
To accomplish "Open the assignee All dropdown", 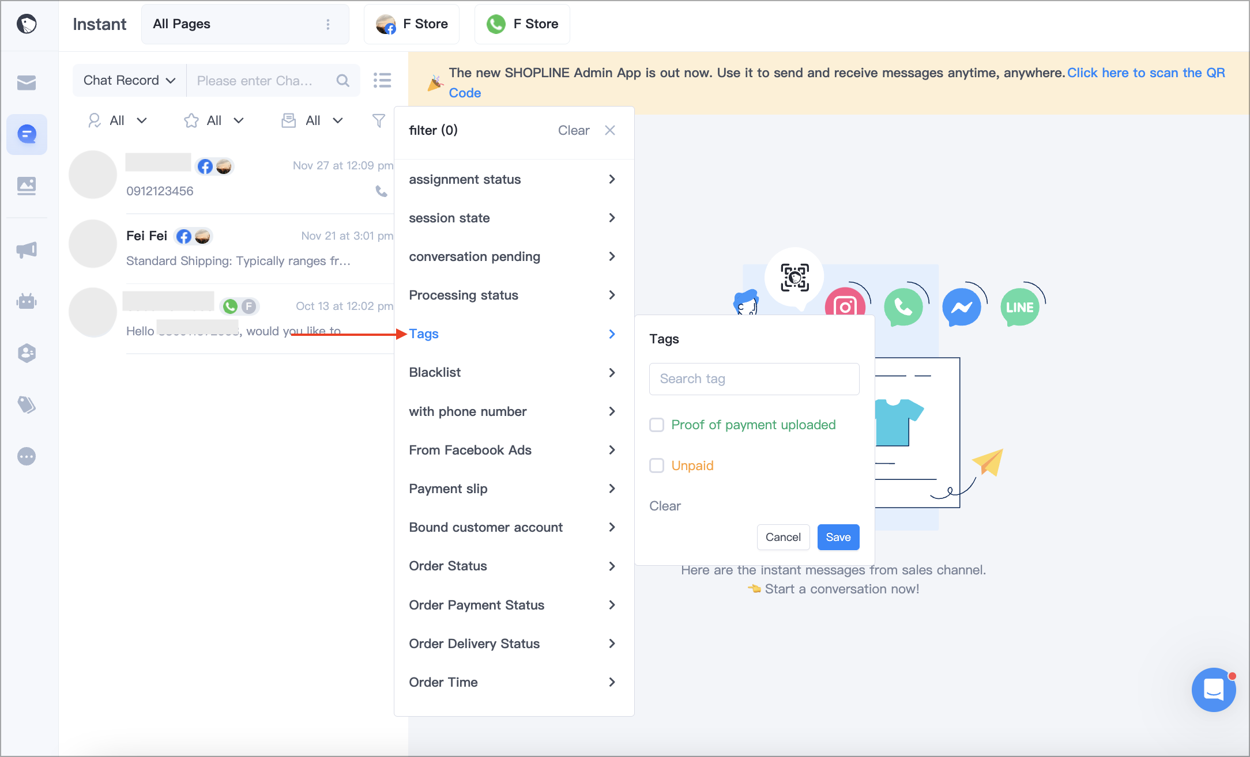I will [x=117, y=120].
